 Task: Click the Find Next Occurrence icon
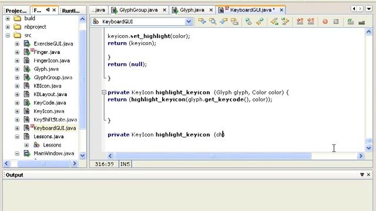(x=234, y=22)
